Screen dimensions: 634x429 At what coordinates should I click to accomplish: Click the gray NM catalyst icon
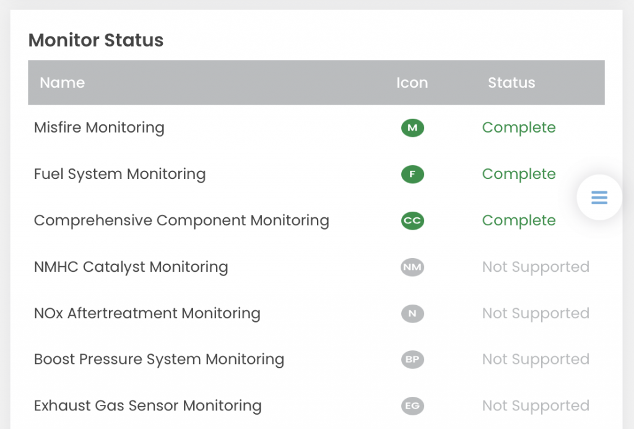click(412, 267)
